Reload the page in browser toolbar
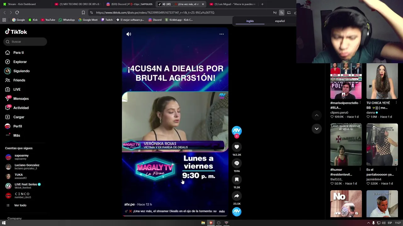The image size is (403, 226). pos(17,13)
